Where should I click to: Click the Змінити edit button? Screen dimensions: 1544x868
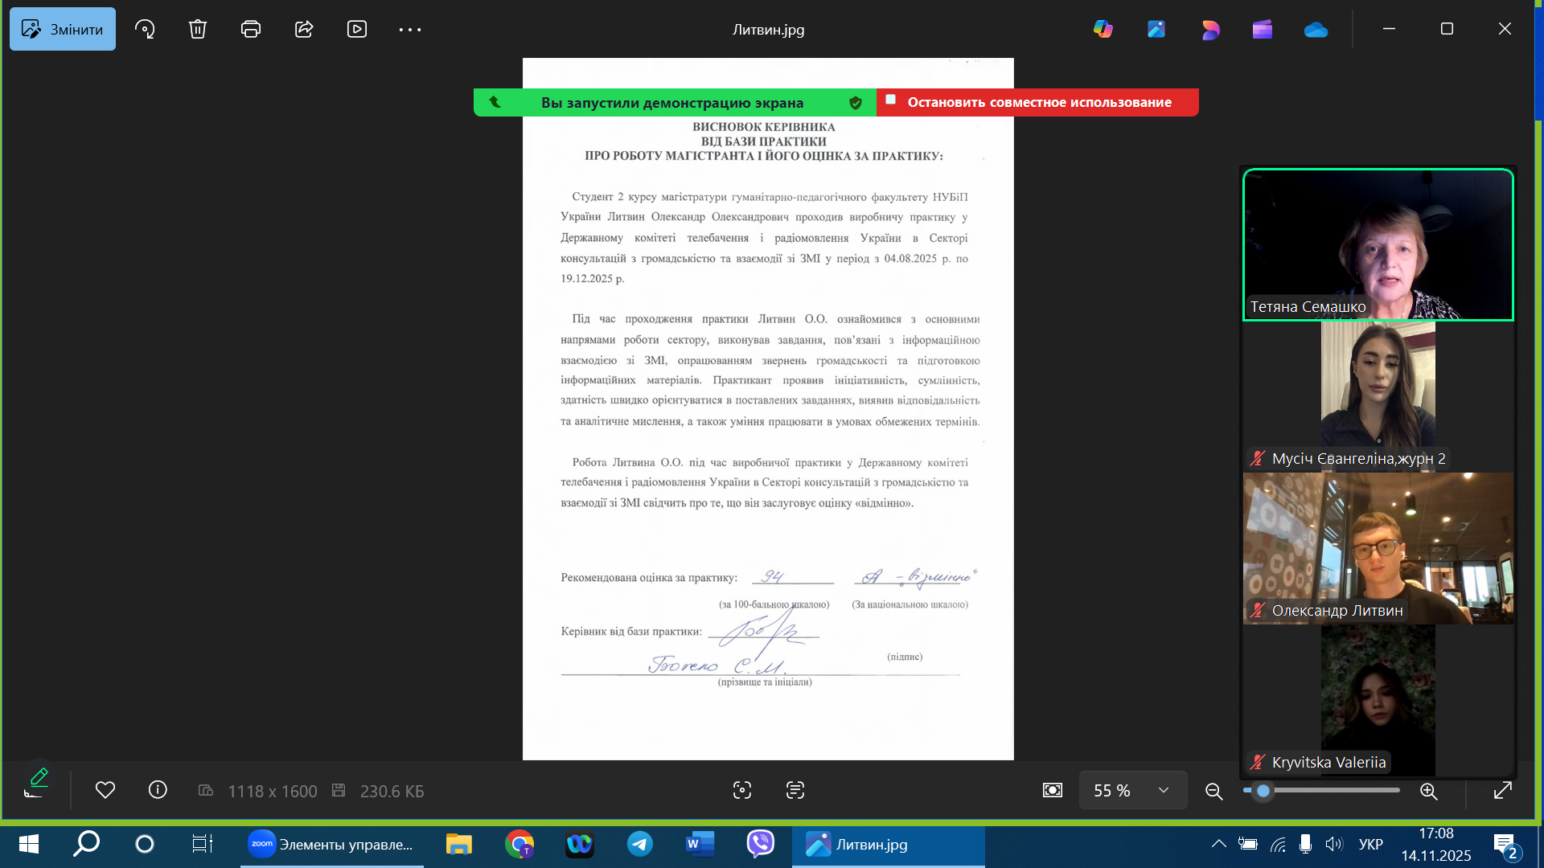(x=63, y=30)
